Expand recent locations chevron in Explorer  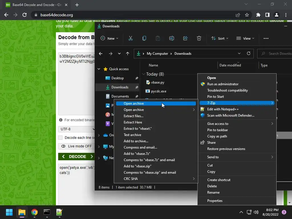click(119, 54)
